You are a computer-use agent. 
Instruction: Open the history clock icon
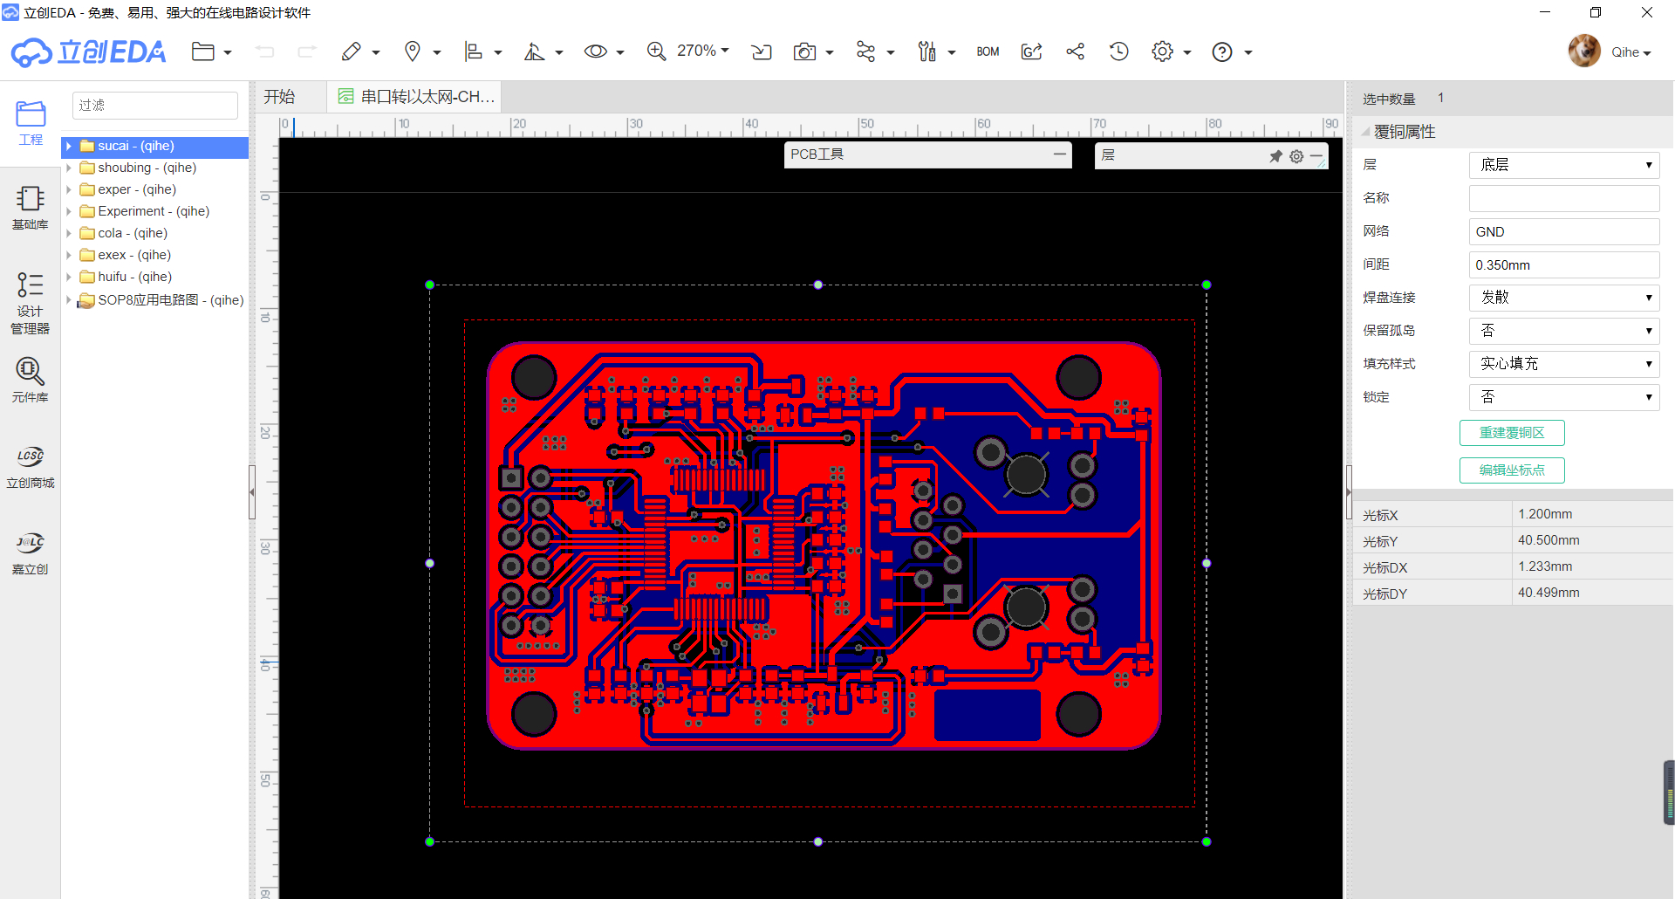click(x=1118, y=51)
